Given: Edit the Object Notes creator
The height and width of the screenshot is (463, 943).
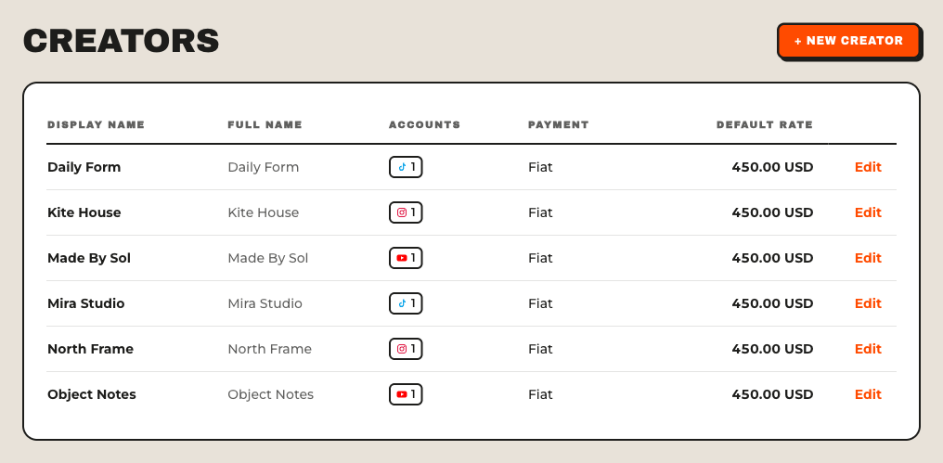Looking at the screenshot, I should tap(868, 394).
